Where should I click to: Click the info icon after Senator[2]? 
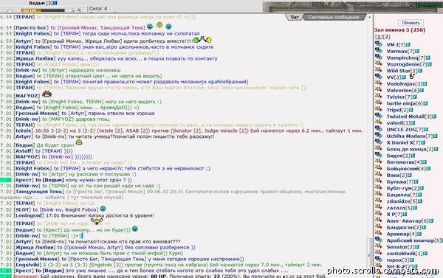coord(417,247)
